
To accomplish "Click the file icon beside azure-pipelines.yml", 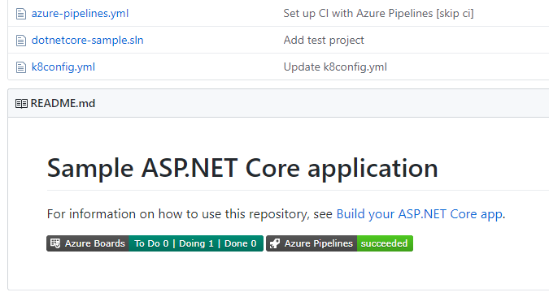I will (x=21, y=14).
